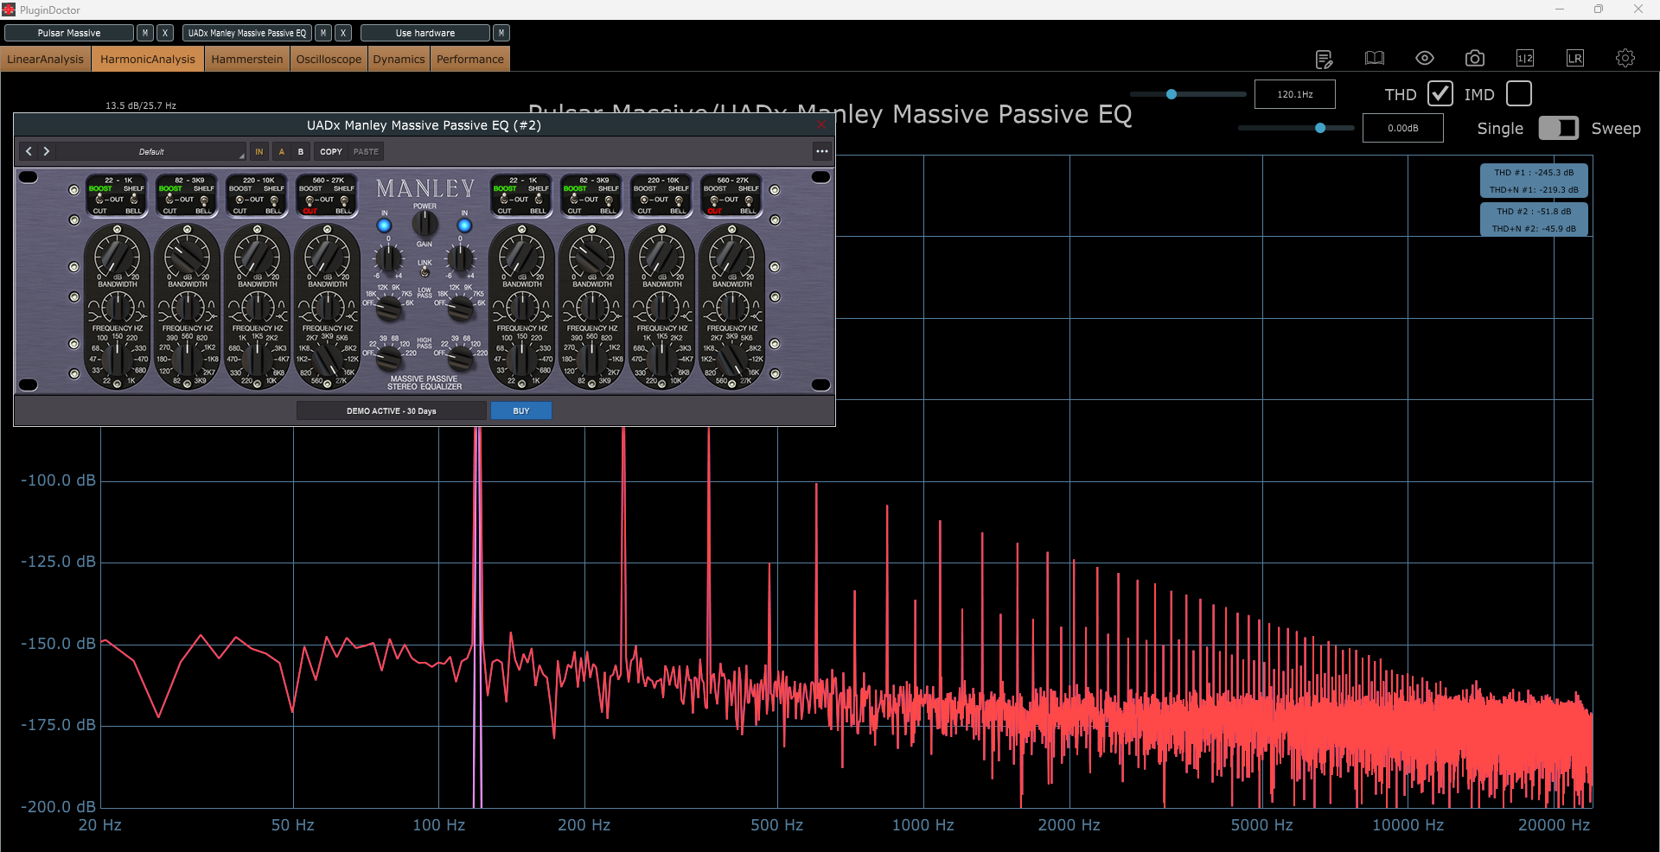Viewport: 1660px width, 852px height.
Task: Click the blue BUY button
Action: pyautogui.click(x=521, y=410)
